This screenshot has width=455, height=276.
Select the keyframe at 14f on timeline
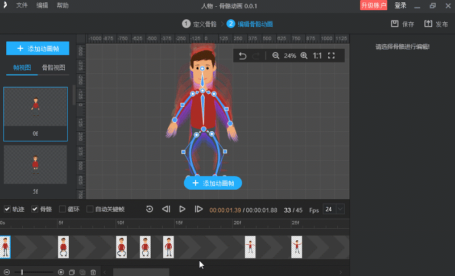[x=168, y=246]
